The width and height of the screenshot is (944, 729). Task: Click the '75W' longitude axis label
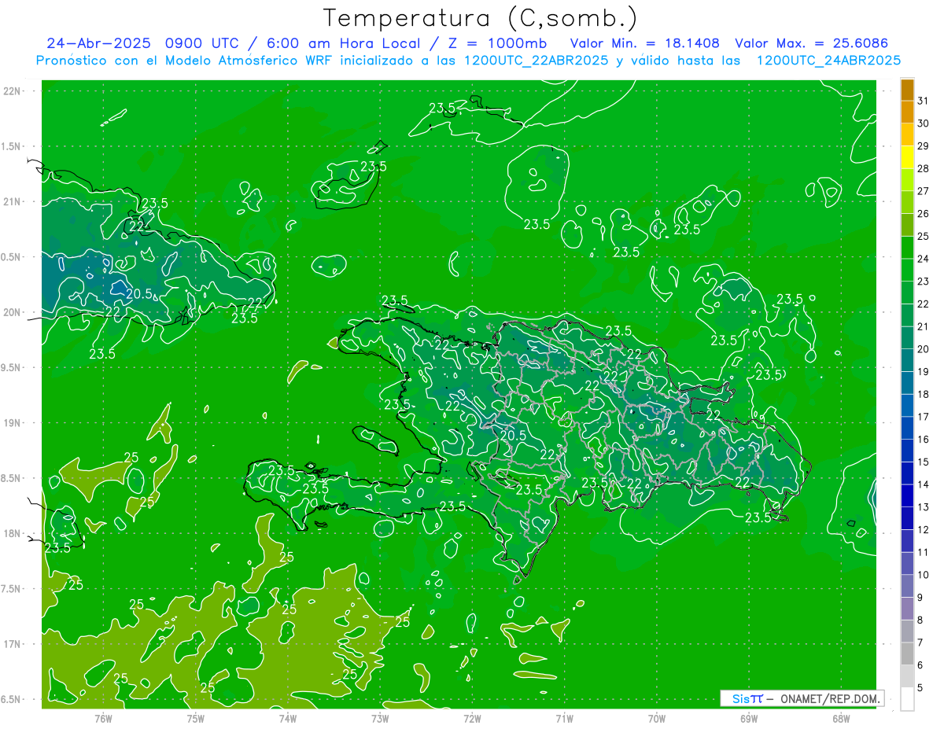196,719
